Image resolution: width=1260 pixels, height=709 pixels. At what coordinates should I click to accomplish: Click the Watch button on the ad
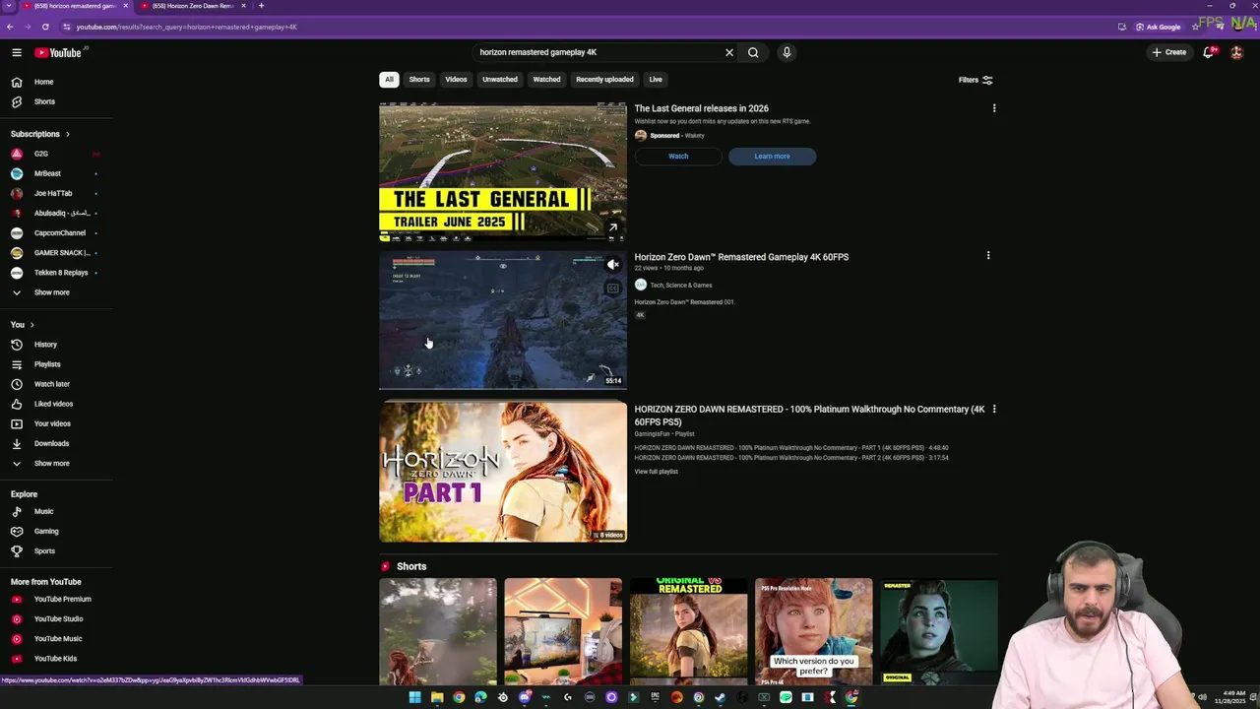tap(678, 156)
